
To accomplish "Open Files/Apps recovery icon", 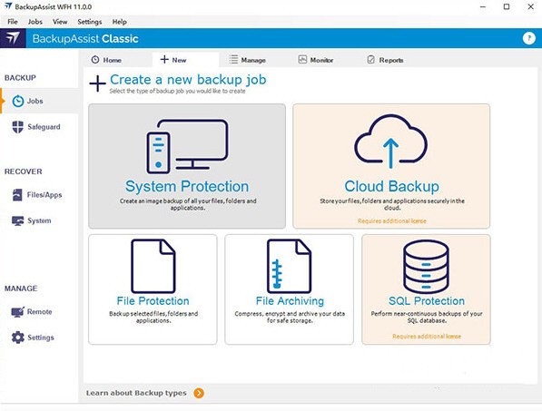I will (17, 195).
